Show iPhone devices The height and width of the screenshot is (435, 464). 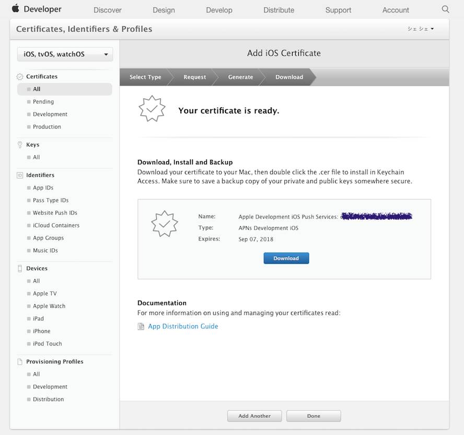[x=41, y=331]
